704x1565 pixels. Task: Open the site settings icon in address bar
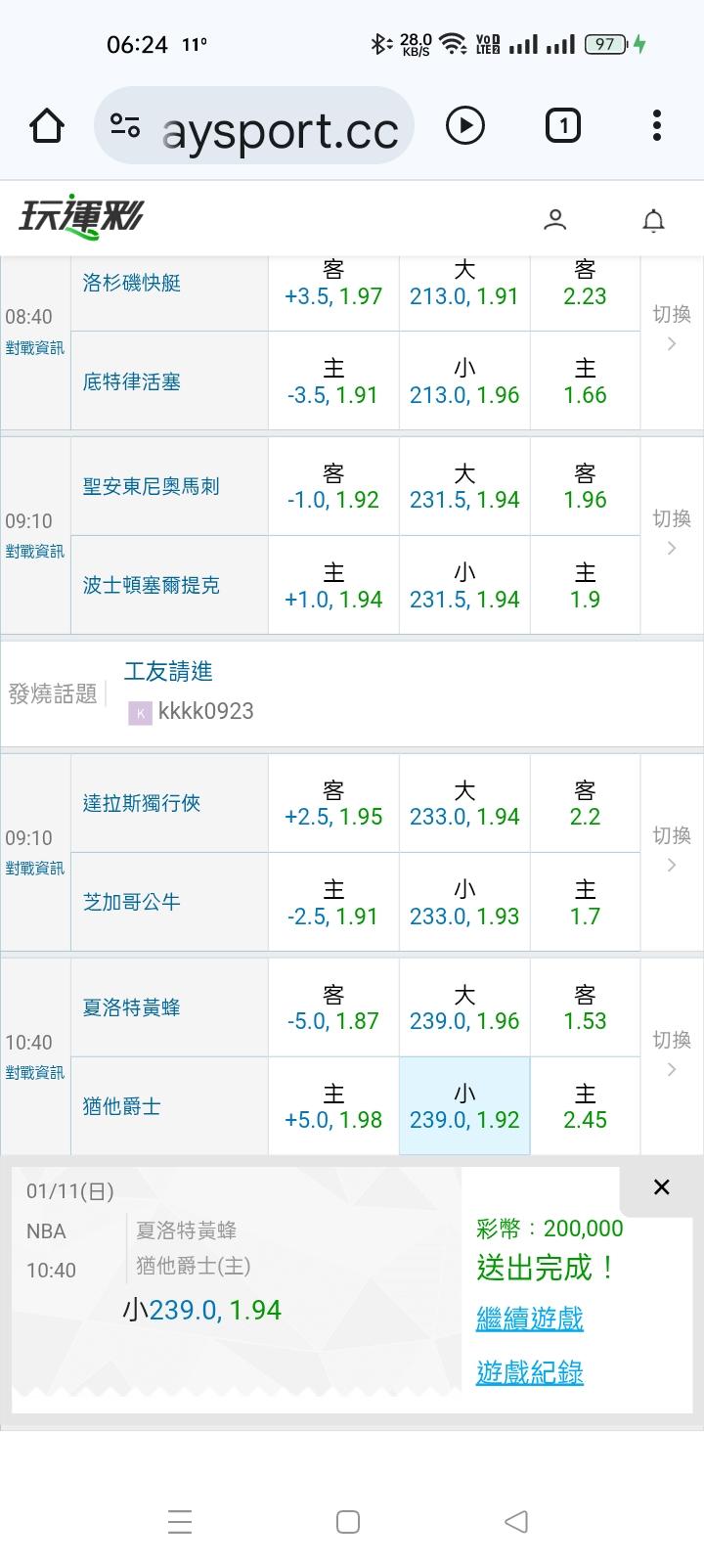125,125
